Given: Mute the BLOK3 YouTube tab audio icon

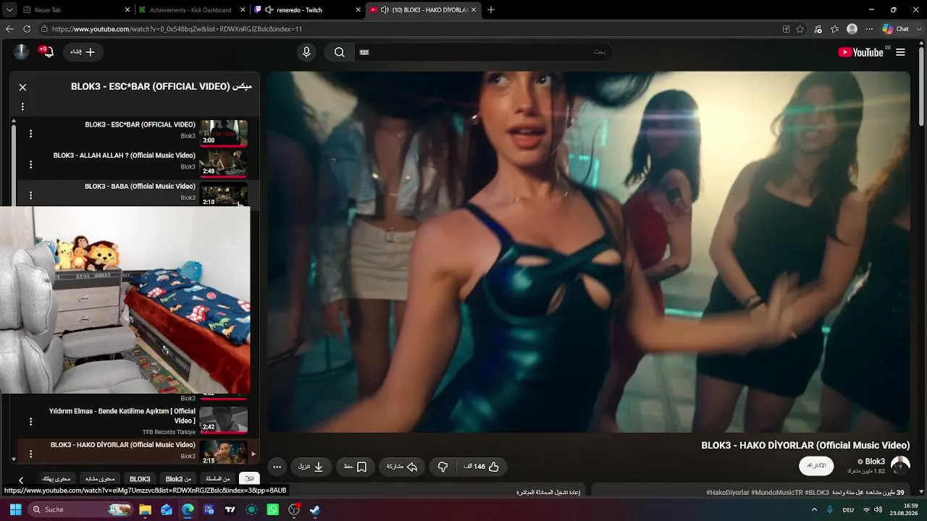Looking at the screenshot, I should click(385, 10).
